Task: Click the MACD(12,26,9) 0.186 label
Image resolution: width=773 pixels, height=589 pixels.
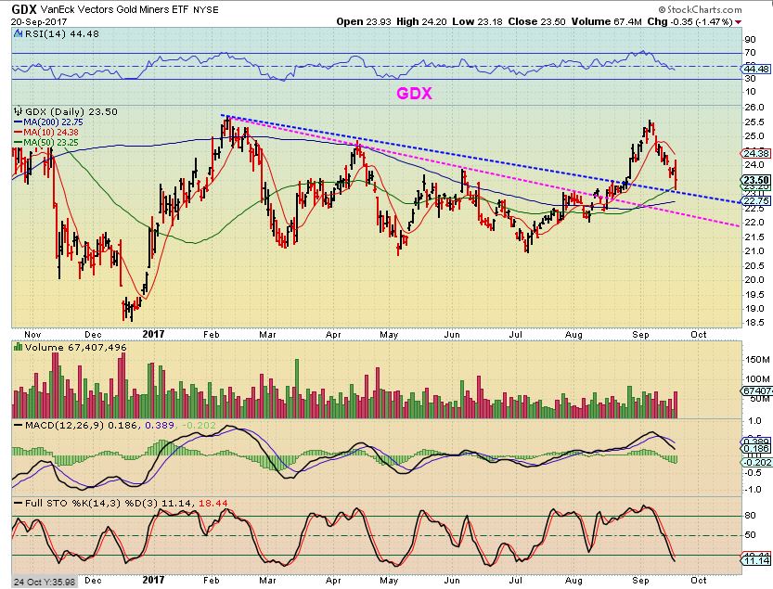Action: (83, 425)
